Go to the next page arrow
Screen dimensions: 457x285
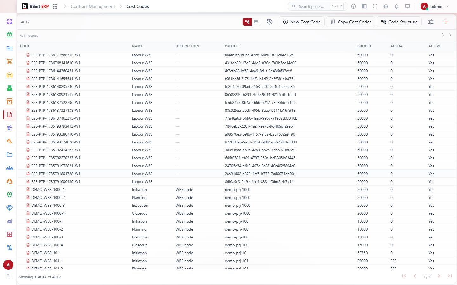(439, 276)
